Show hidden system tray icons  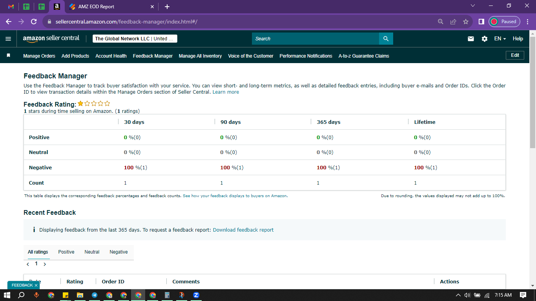pyautogui.click(x=458, y=295)
